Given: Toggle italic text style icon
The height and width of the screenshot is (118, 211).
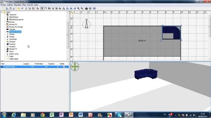Looking at the screenshot, I should point(75,9).
